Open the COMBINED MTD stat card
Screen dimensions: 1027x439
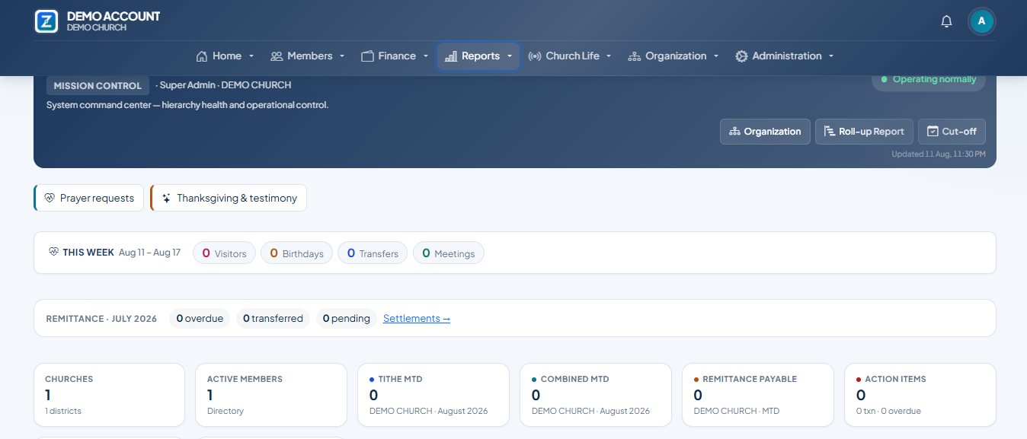596,395
